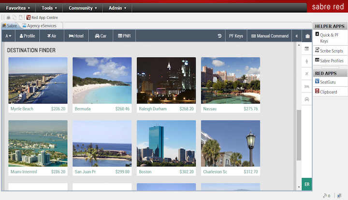Image resolution: width=348 pixels, height=200 pixels.
Task: Open the Admin menu
Action: (x=117, y=8)
